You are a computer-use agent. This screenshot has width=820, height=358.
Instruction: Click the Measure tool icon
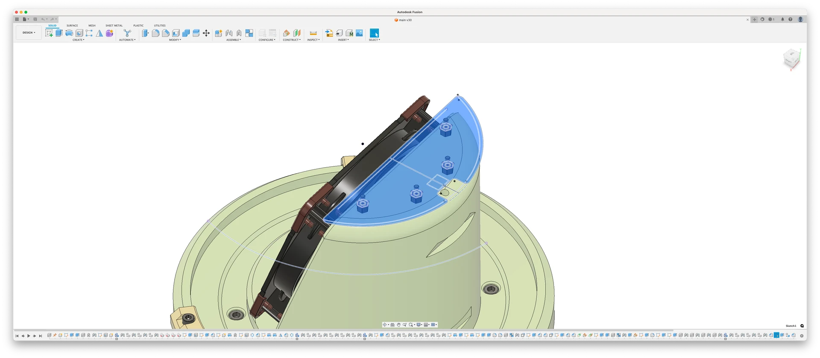(313, 33)
